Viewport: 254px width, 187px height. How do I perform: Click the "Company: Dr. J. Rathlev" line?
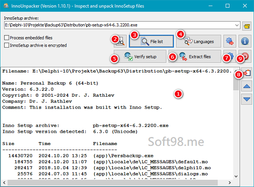(37, 101)
